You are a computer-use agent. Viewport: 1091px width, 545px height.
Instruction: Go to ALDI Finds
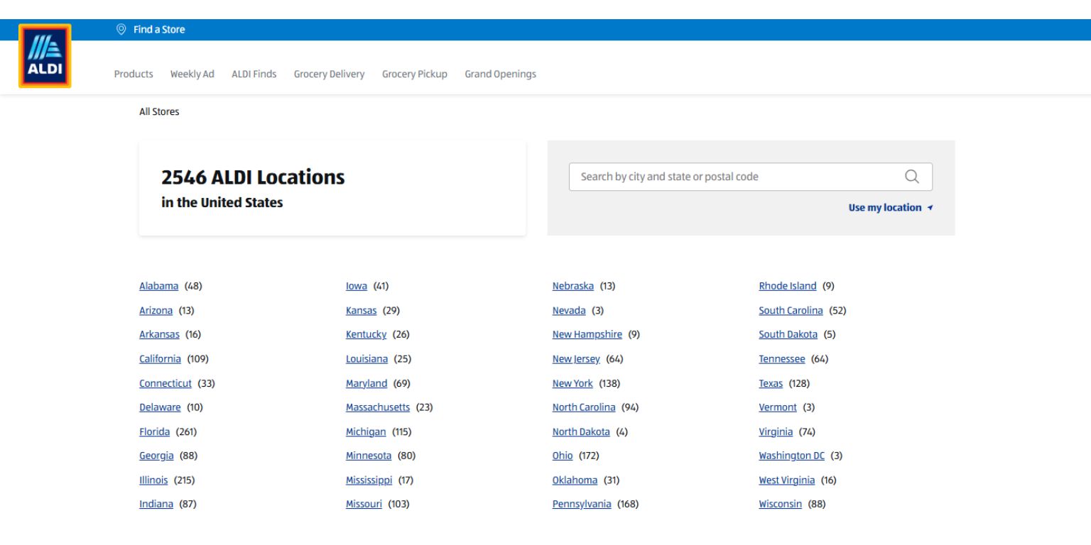tap(254, 74)
